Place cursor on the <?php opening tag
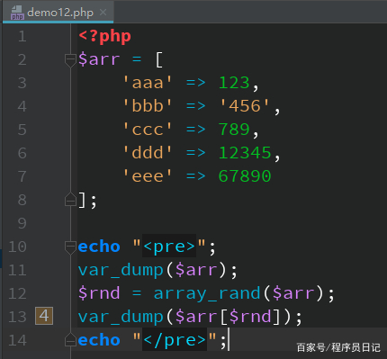 [104, 37]
